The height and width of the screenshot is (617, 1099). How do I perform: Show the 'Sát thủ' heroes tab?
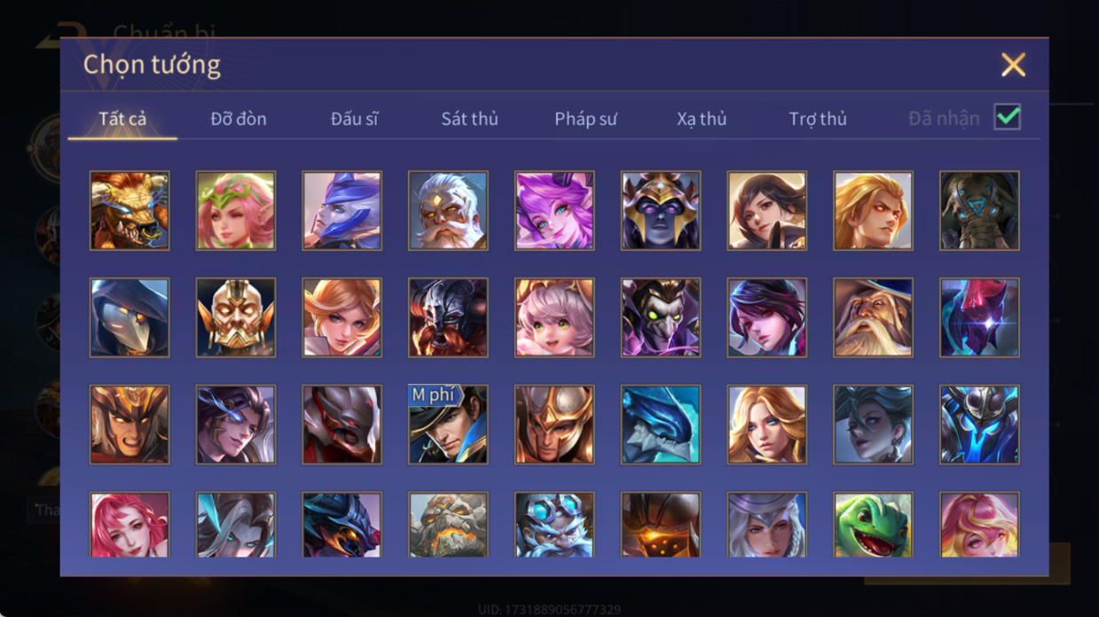tap(469, 119)
